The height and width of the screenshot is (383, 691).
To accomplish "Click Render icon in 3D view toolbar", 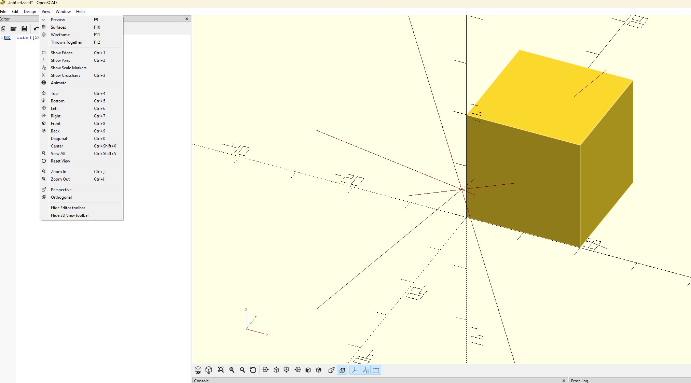I will pos(209,370).
